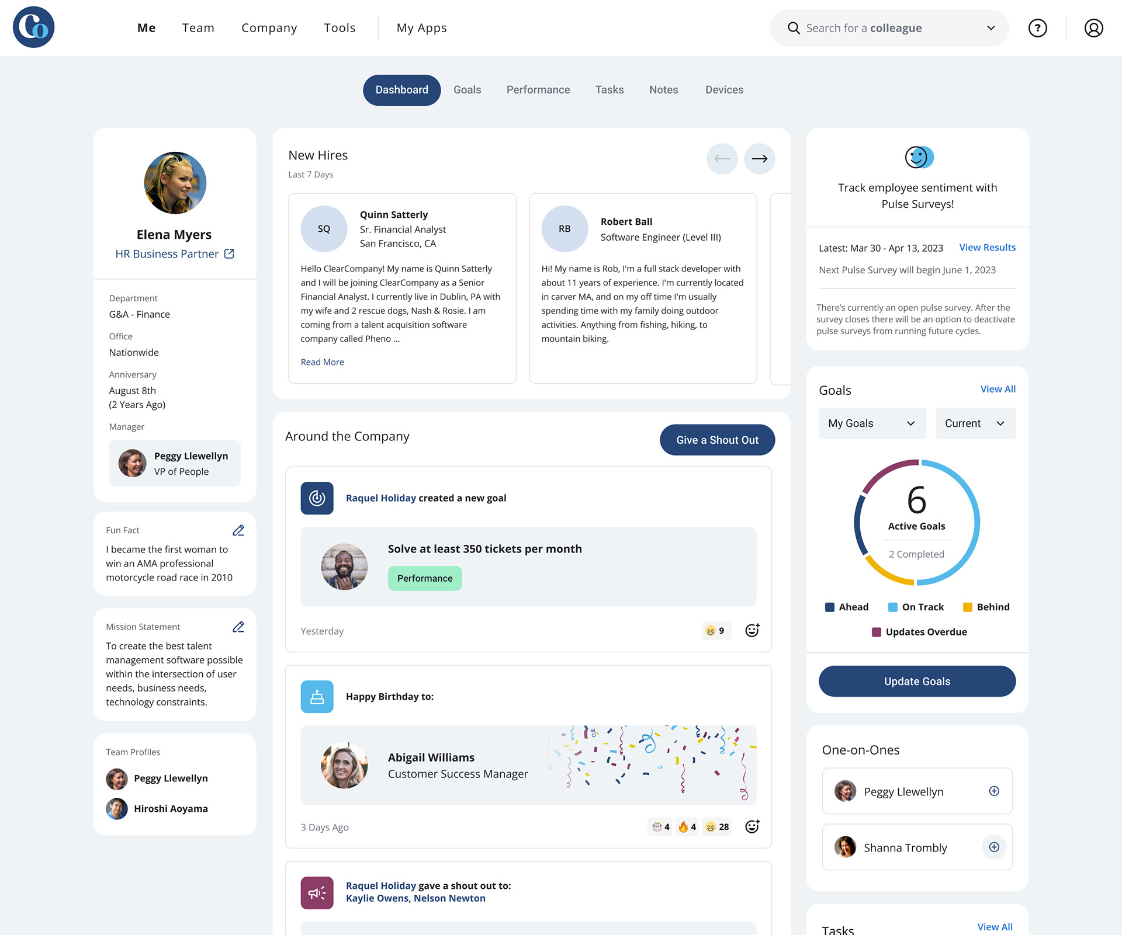Edit the Mission Statement with pencil icon
Screen dimensions: 1122x935
coord(238,627)
